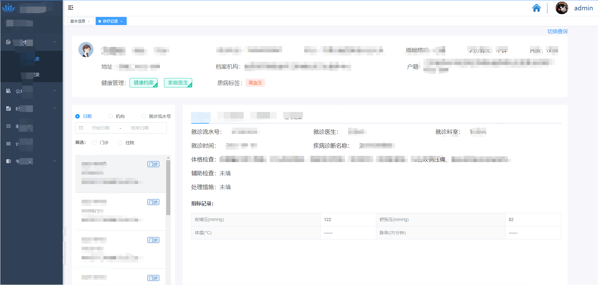Click the first sidebar clipboard menu icon
Screen dimensions: 598x285
point(8,42)
